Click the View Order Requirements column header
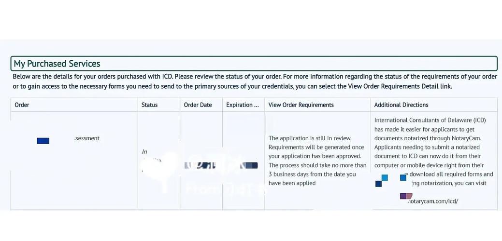This screenshot has width=502, height=241. (x=301, y=105)
